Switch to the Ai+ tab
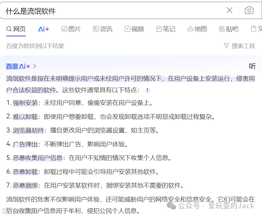262x216 pixels. pyautogui.click(x=44, y=29)
